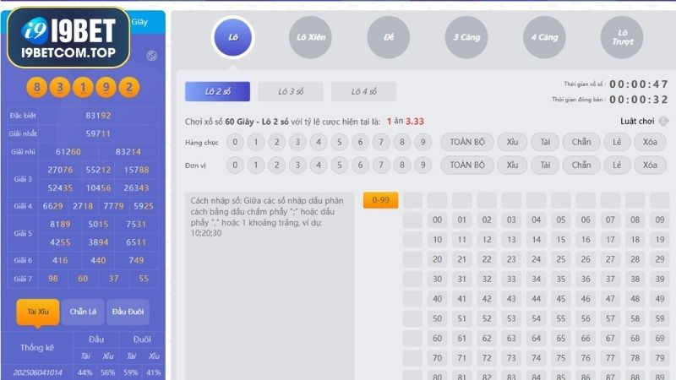The image size is (676, 380).
Task: Switch to the Lô 3 số tab
Action: (289, 91)
